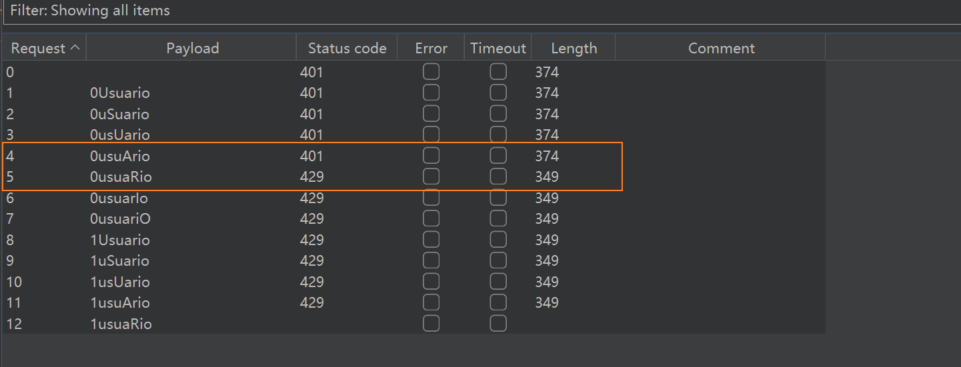Select the 0usuaRio payload row
This screenshot has width=961, height=367.
point(120,177)
